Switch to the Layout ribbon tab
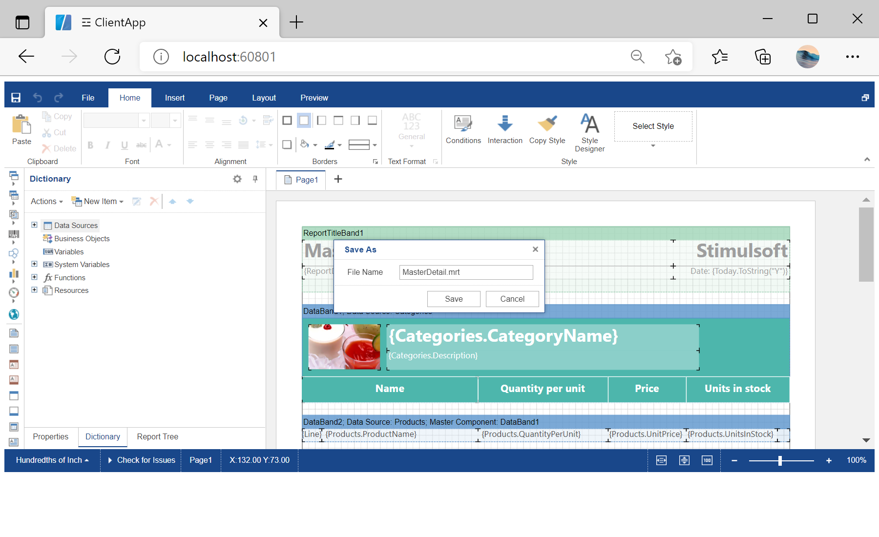 [264, 98]
